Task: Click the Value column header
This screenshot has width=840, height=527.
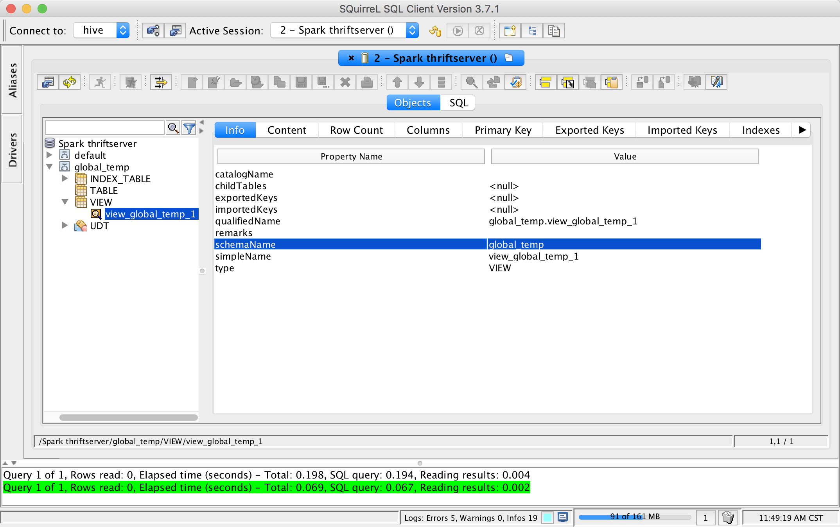Action: [x=625, y=156]
